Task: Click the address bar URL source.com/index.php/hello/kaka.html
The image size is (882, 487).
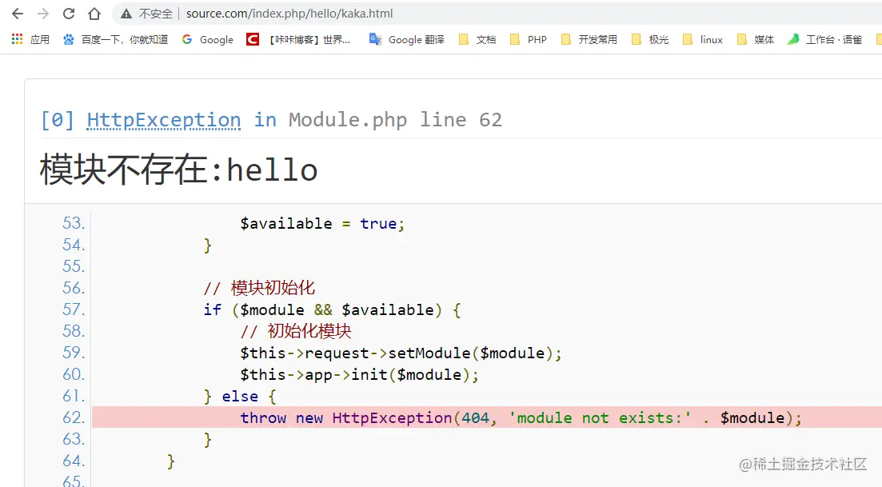Action: pos(289,14)
